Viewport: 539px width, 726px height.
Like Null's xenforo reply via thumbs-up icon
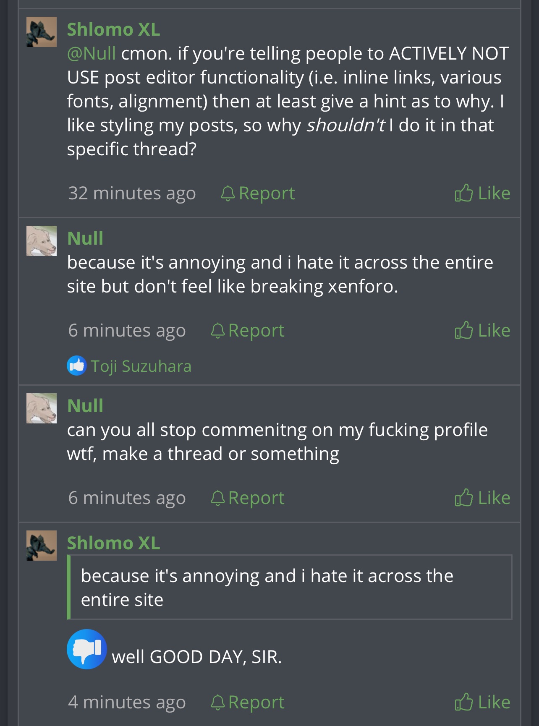coord(463,330)
